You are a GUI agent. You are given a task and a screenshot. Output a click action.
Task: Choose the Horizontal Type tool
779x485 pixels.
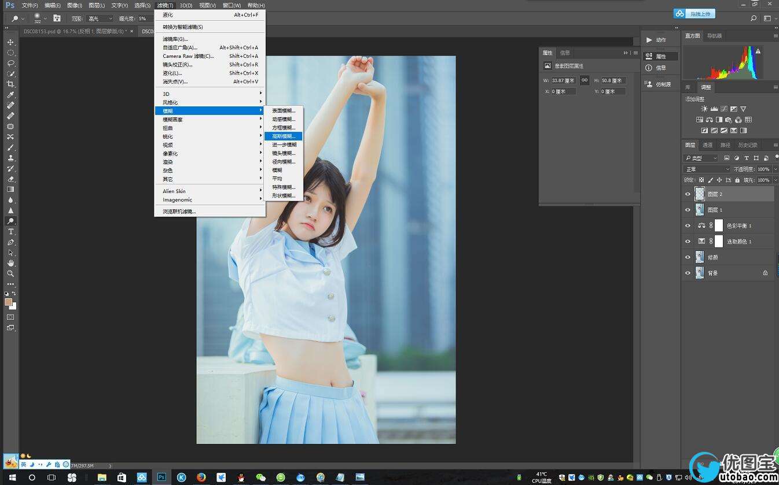point(10,232)
